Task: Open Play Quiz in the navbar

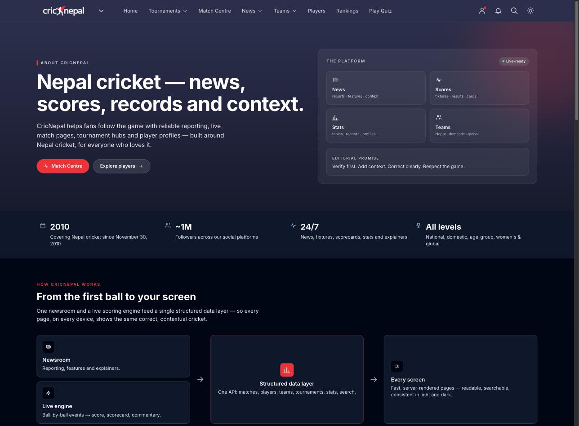Action: tap(380, 11)
